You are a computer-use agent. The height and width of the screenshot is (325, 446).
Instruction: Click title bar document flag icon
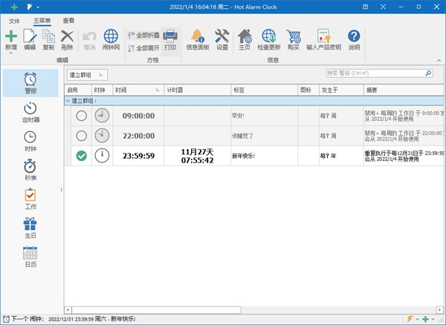click(x=30, y=7)
